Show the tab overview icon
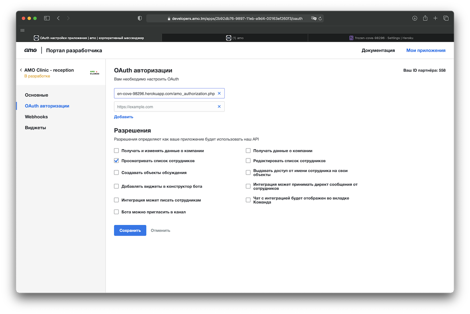The width and height of the screenshot is (470, 314). (446, 18)
